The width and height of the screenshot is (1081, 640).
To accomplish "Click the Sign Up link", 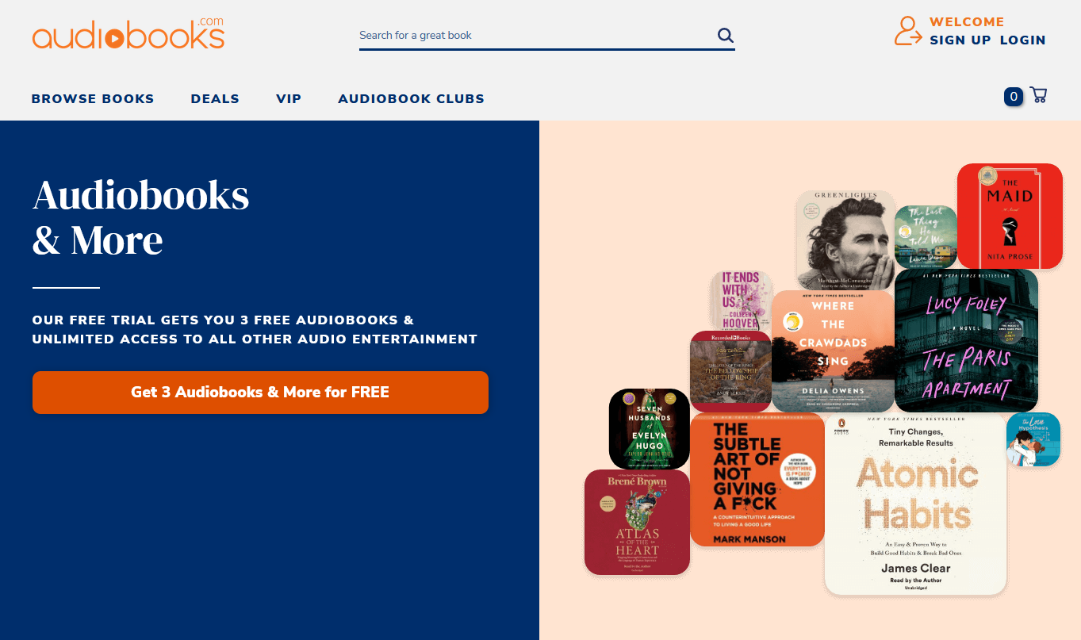I will point(960,40).
